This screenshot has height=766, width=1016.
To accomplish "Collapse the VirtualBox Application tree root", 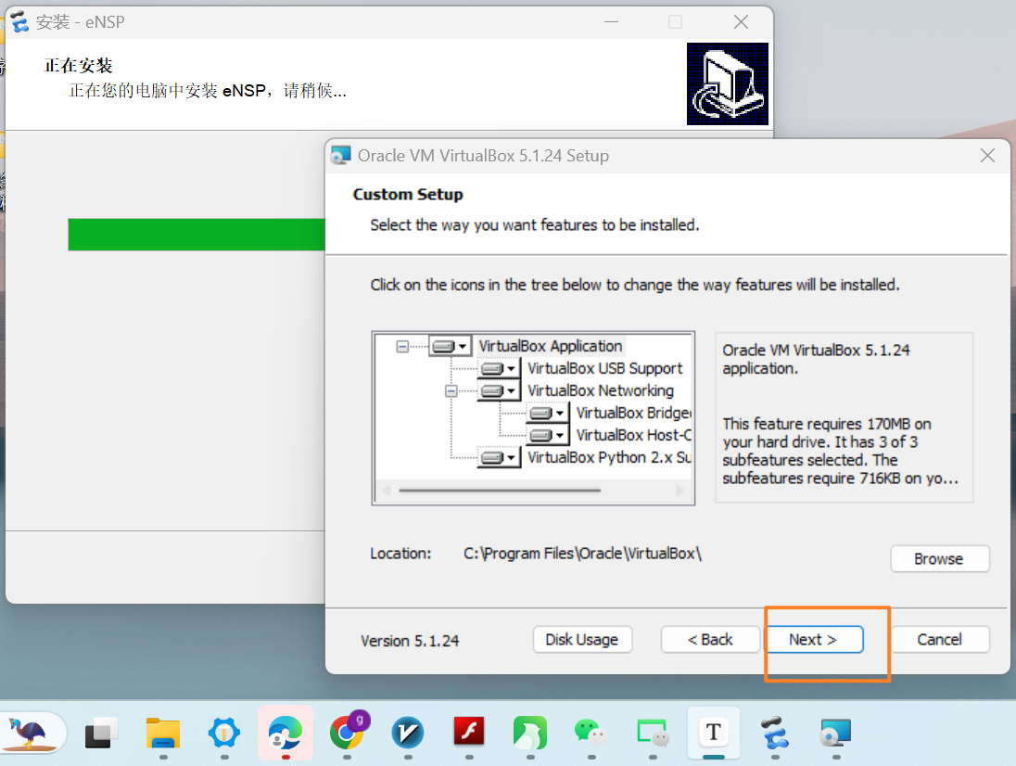I will (x=402, y=347).
